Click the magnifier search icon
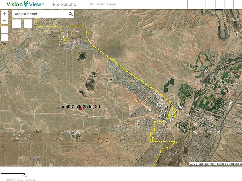 71,14
